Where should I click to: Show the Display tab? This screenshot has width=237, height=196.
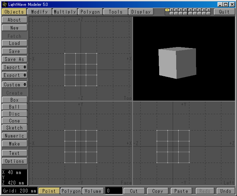point(141,11)
